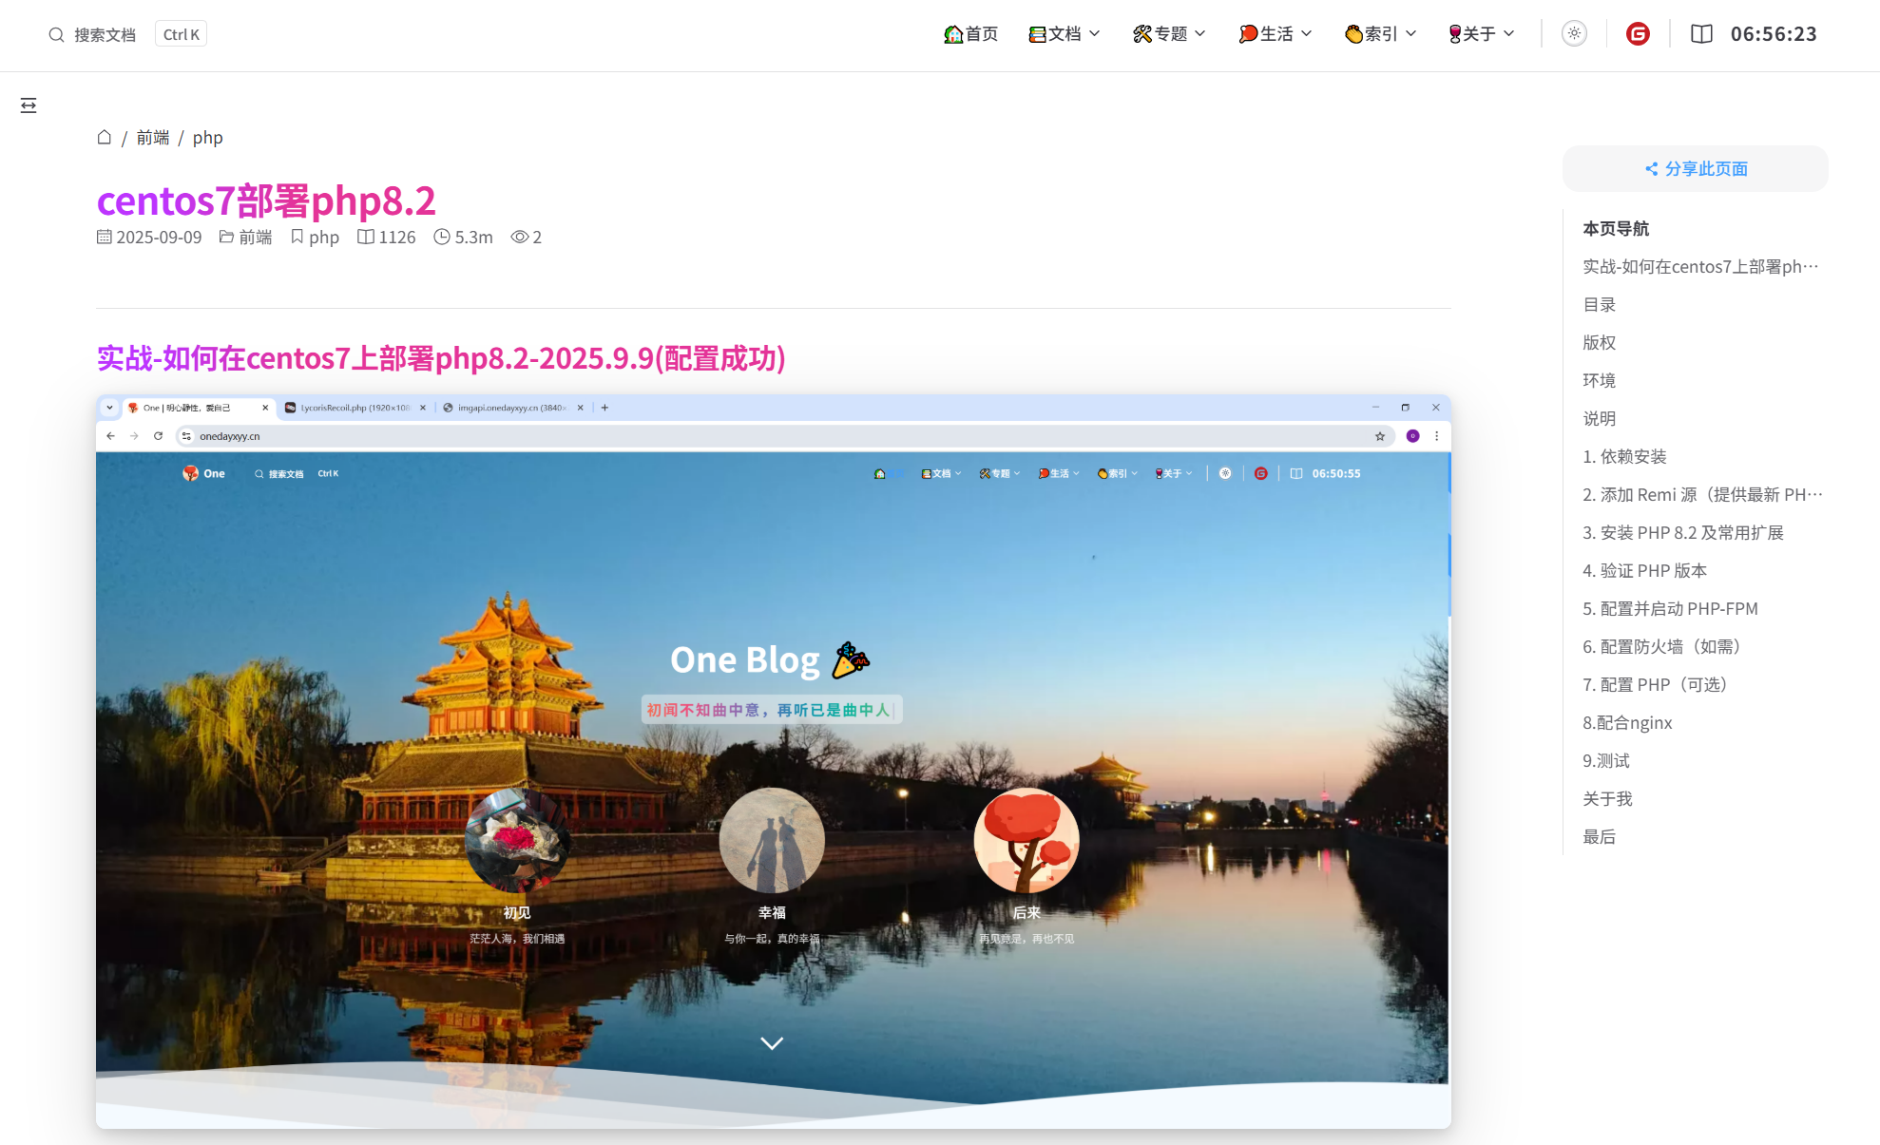The image size is (1880, 1145).
Task: Go to 首页 home page
Action: click(970, 34)
